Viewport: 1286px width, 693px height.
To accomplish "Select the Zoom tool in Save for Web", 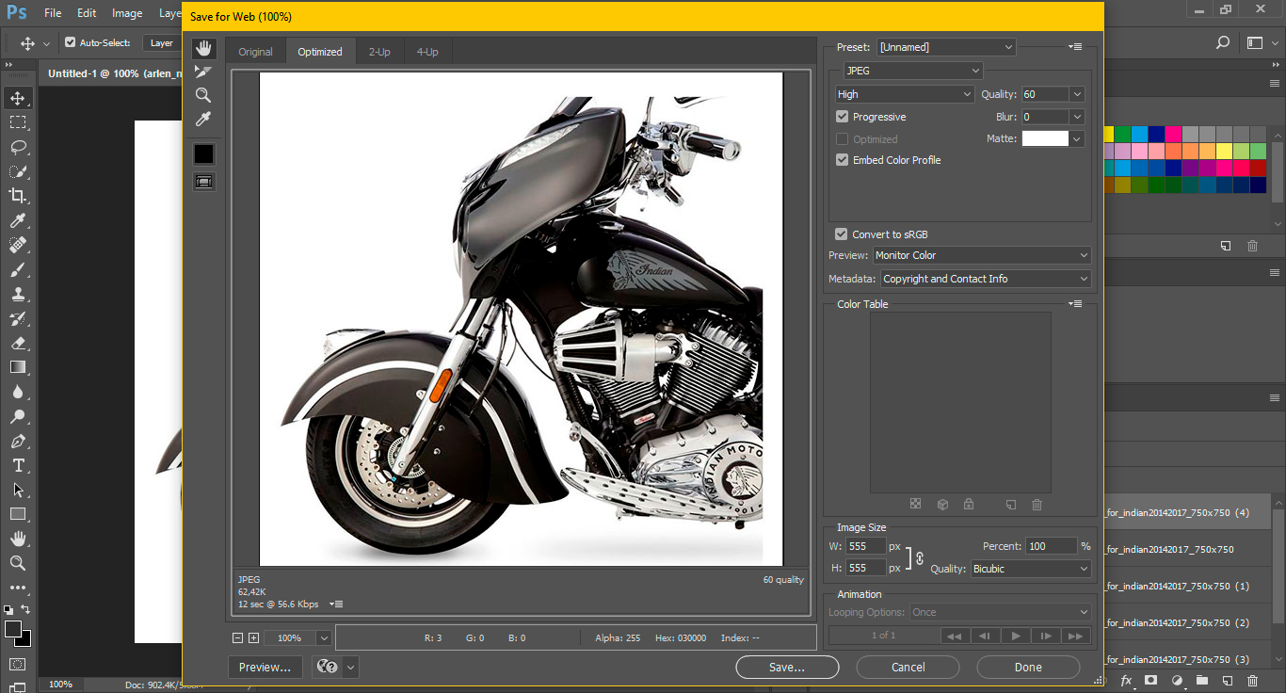I will click(203, 95).
